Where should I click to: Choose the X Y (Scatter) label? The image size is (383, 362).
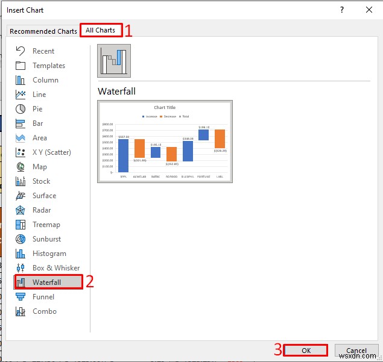52,152
